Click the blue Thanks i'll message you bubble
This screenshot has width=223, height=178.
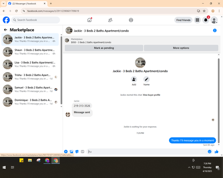tap(192, 140)
